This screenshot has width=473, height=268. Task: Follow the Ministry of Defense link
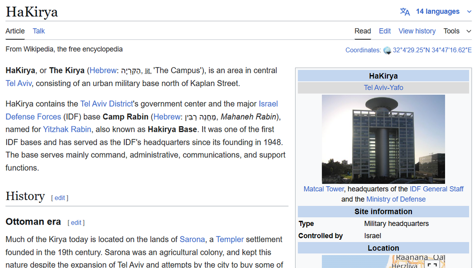tap(396, 199)
